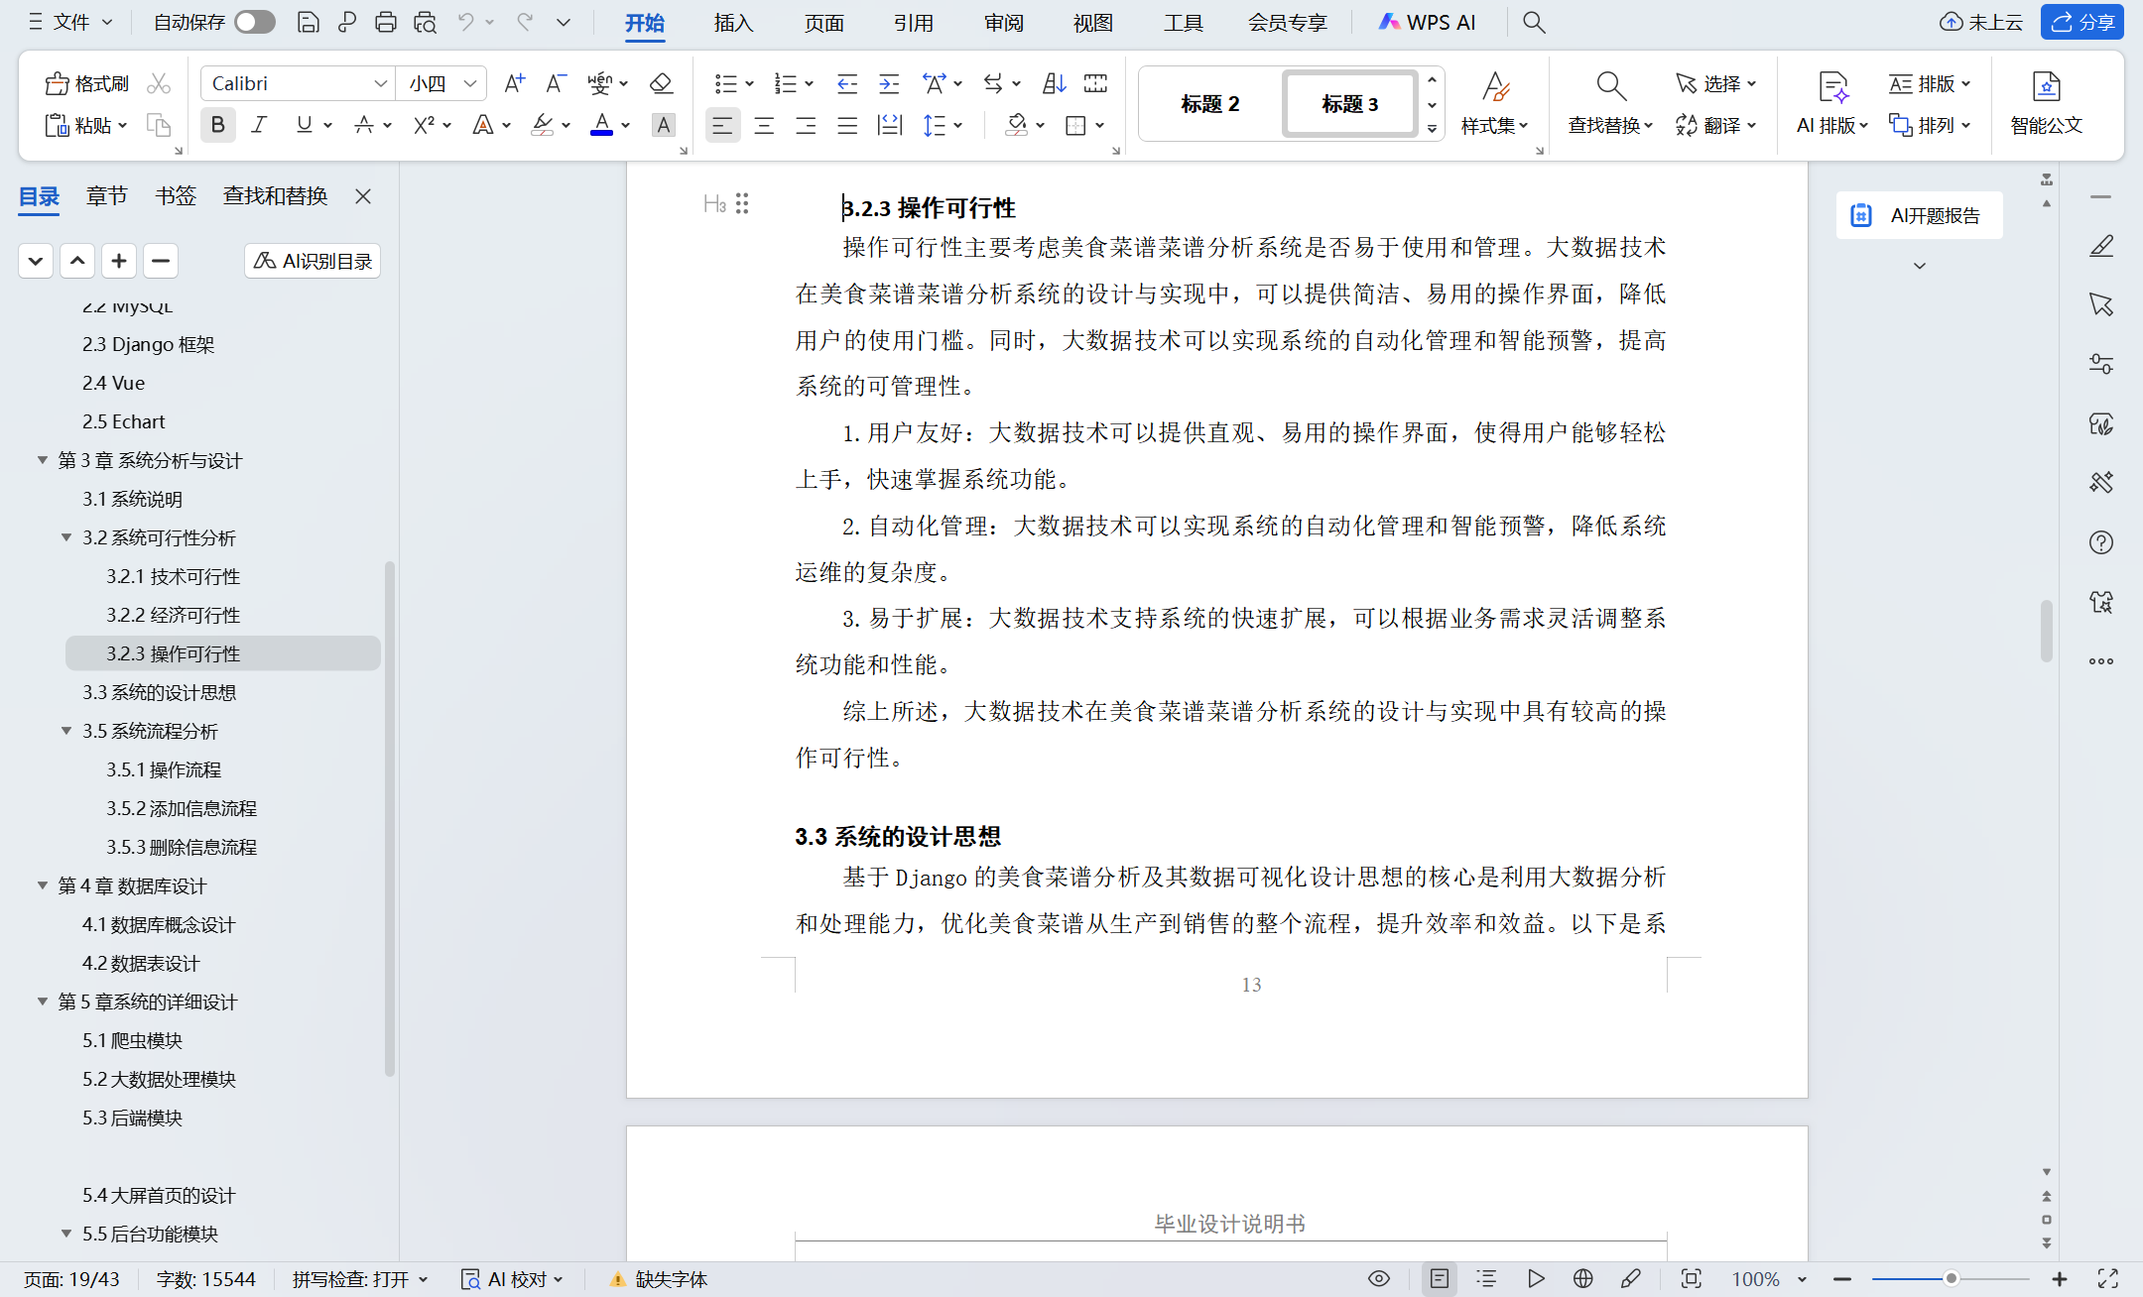Click the Cut scissors icon
The height and width of the screenshot is (1297, 2143).
159,83
